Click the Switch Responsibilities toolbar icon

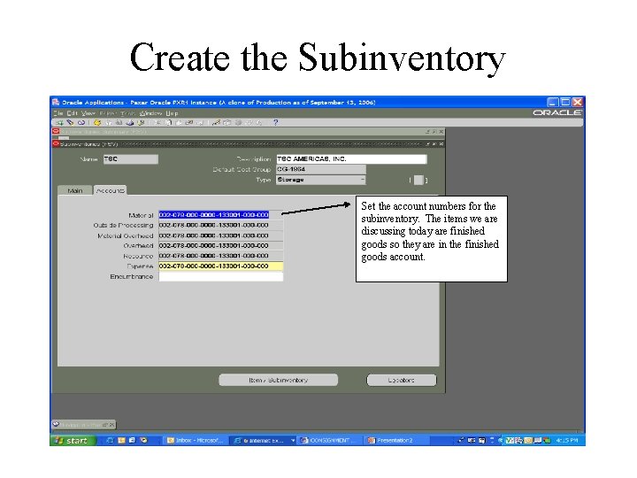click(x=119, y=122)
